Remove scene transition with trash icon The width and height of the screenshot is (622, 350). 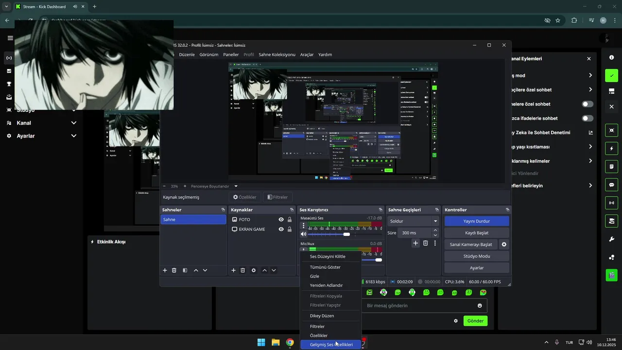coord(425,243)
